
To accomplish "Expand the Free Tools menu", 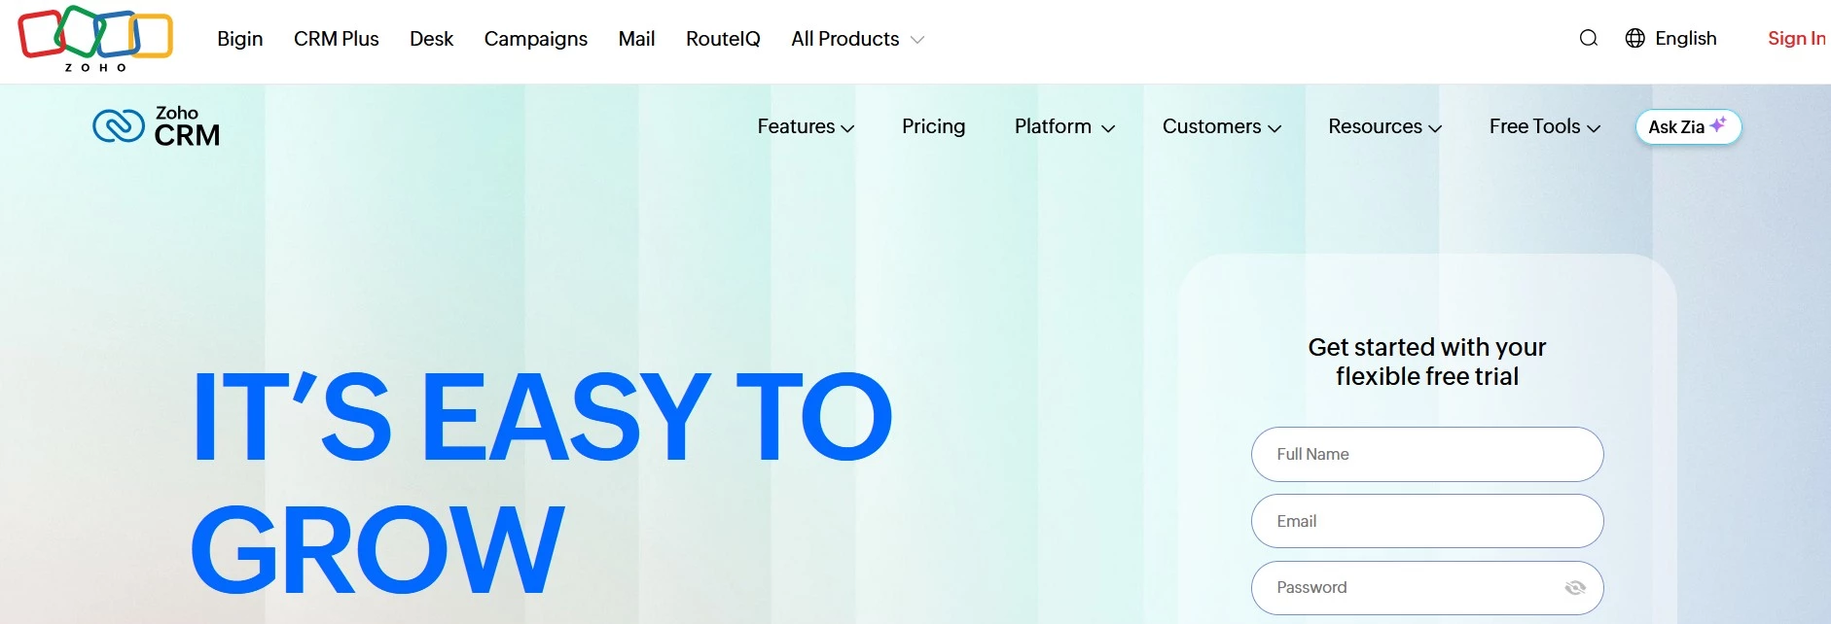I will 1544,126.
